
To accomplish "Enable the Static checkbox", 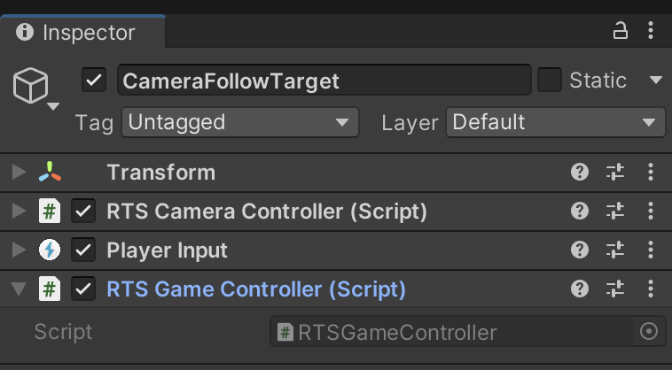I will 550,81.
